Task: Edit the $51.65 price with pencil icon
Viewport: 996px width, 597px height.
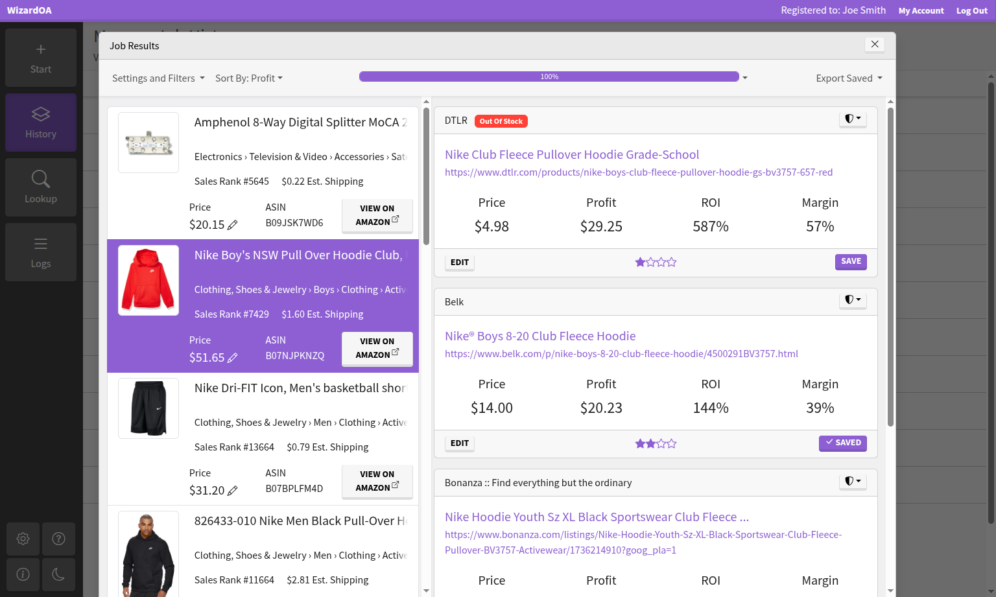Action: tap(232, 358)
